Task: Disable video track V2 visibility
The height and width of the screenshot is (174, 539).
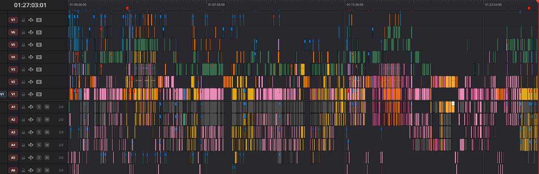Action: [39, 82]
